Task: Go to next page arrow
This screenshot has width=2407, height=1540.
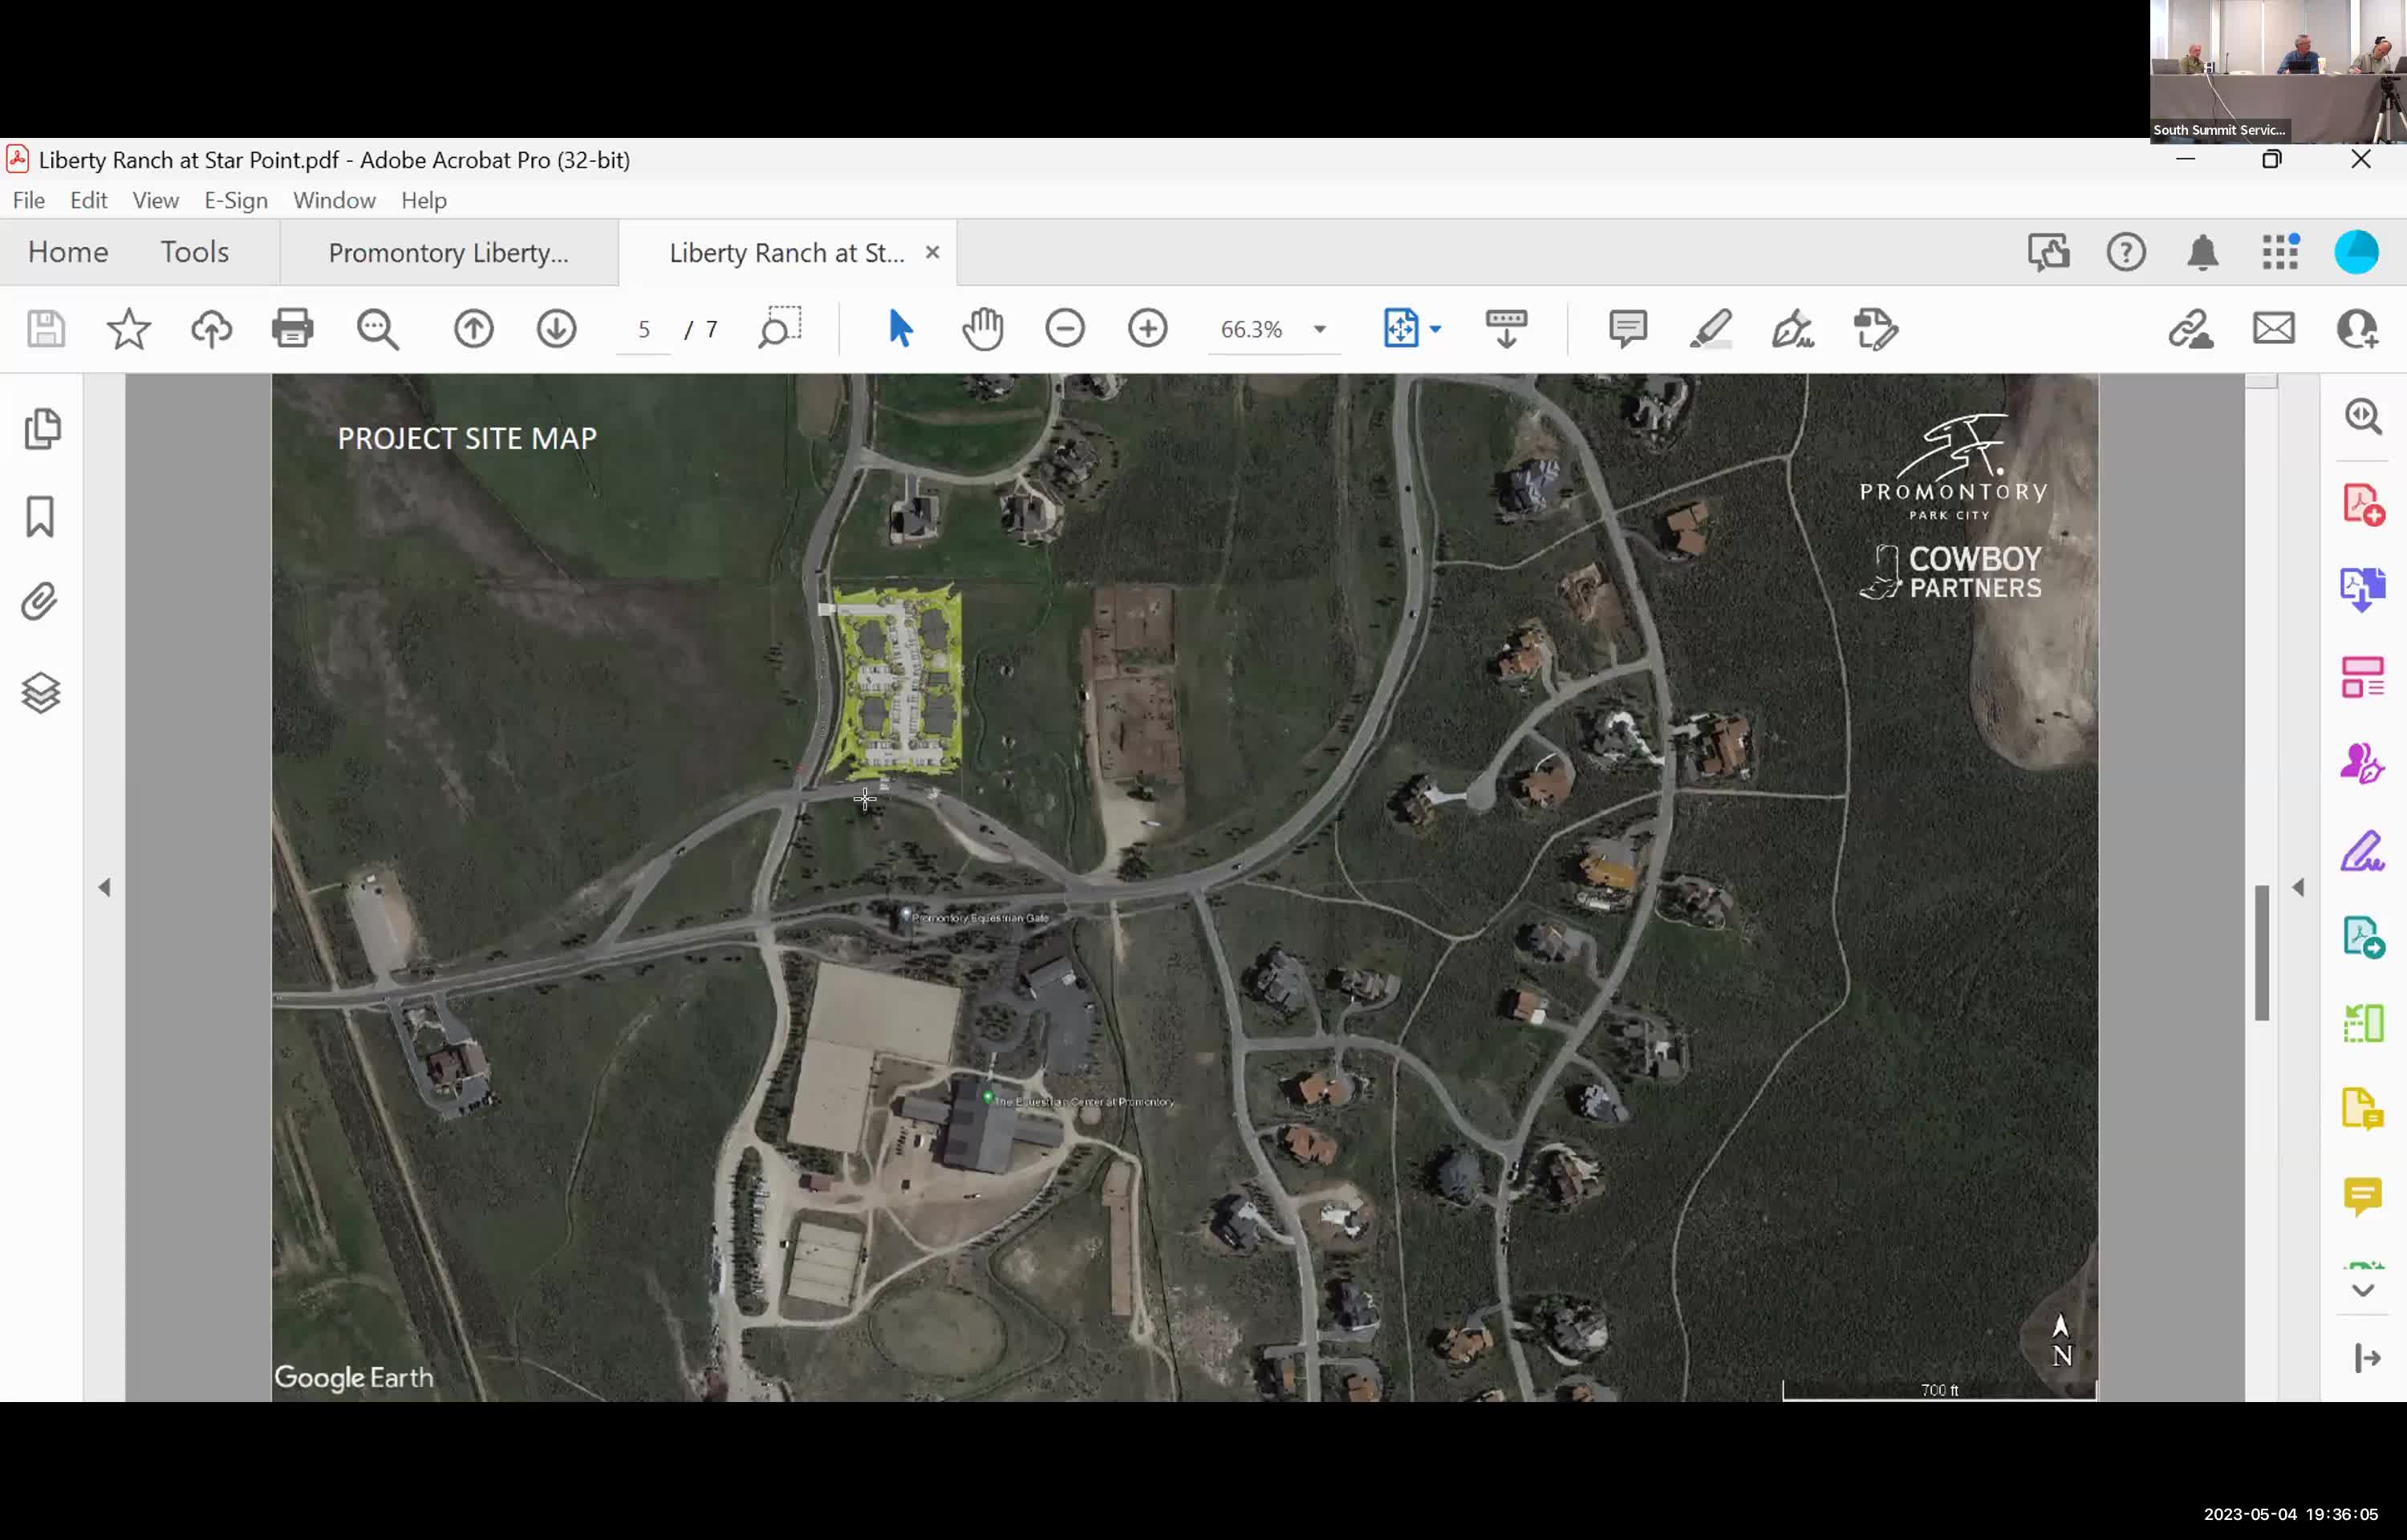Action: click(556, 329)
